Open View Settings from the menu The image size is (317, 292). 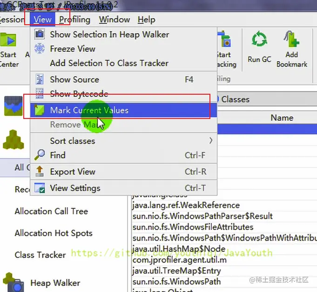click(x=123, y=188)
